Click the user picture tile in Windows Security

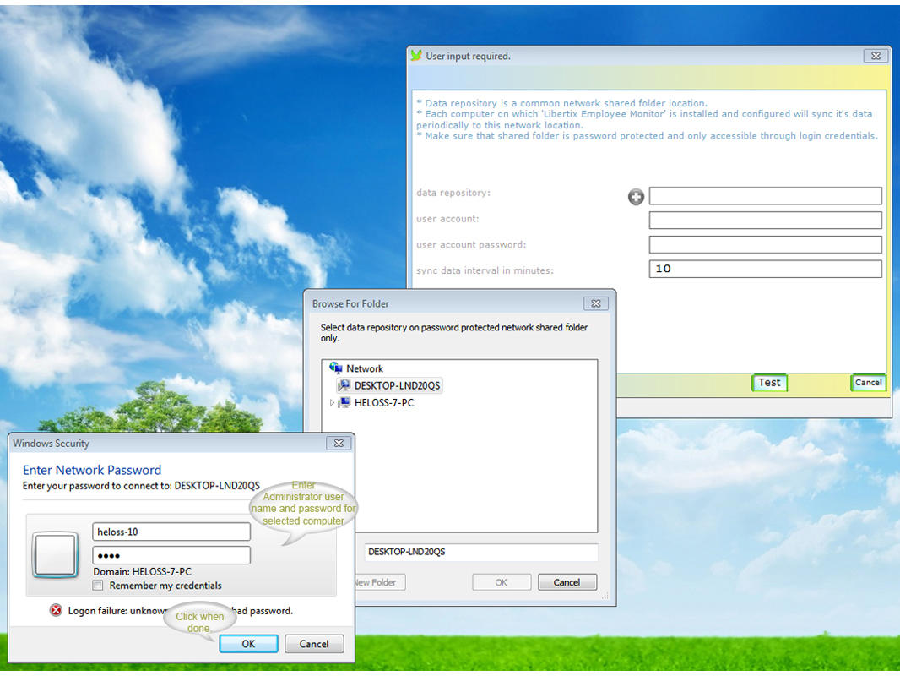55,554
